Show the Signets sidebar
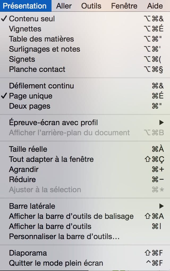The width and height of the screenshot is (170, 271). [85, 59]
